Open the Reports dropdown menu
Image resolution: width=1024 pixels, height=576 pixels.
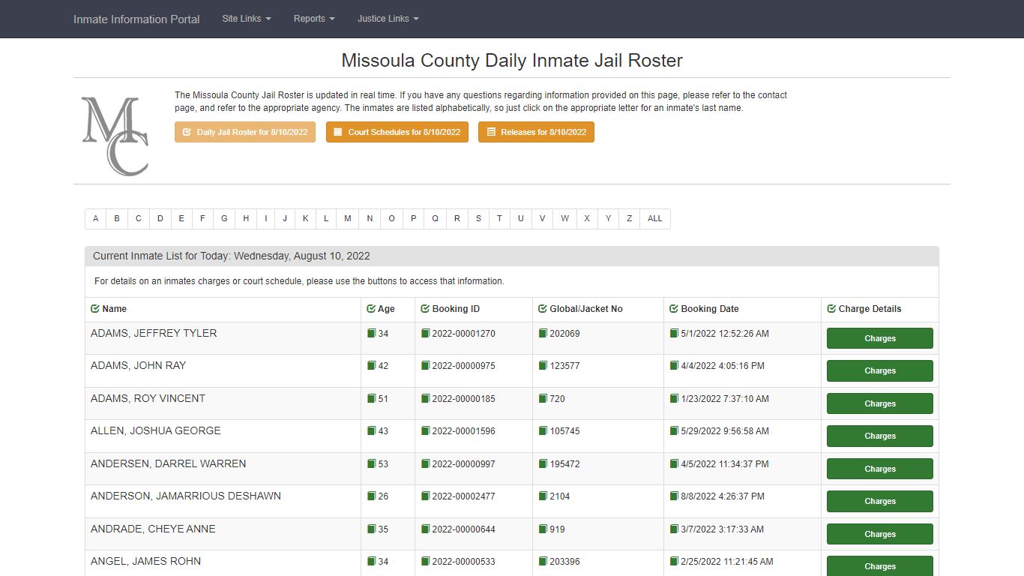[314, 19]
